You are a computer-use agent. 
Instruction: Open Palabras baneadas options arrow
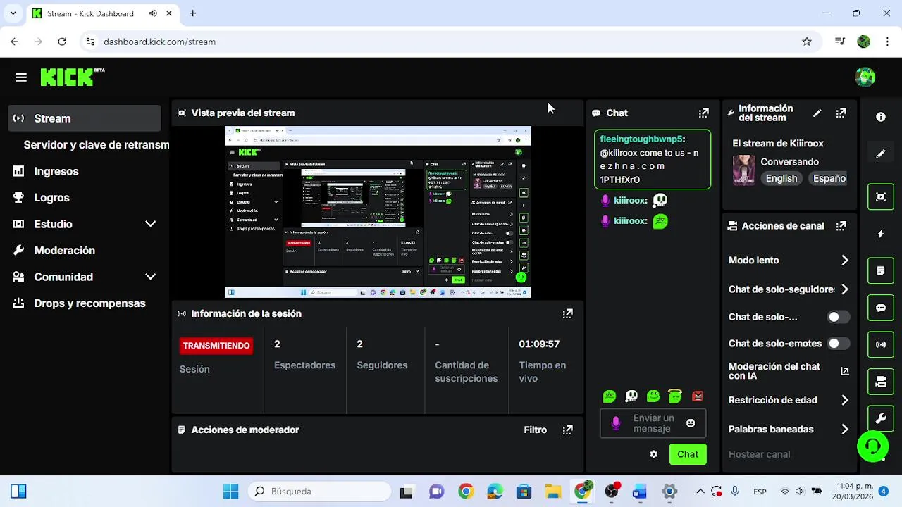coord(845,429)
